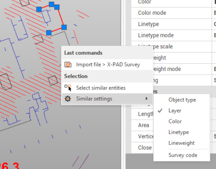Click the Similar settings gear icon
Screen dimensions: 216x169
tap(68, 99)
